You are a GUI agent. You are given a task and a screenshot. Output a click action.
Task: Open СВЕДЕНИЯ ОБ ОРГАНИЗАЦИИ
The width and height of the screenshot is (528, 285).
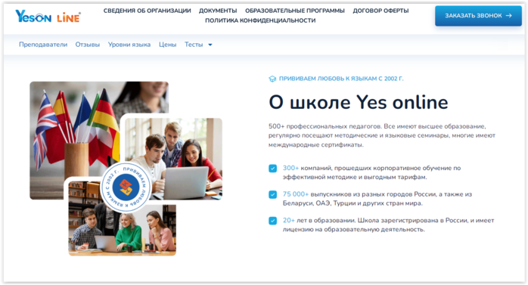(x=148, y=11)
